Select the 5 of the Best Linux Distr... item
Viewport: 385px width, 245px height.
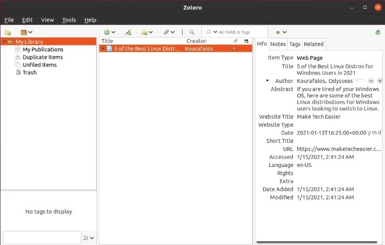click(x=175, y=48)
